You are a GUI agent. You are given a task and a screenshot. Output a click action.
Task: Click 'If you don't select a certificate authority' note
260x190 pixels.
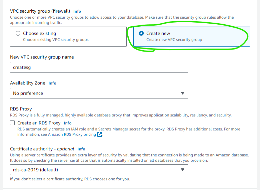click(70, 179)
